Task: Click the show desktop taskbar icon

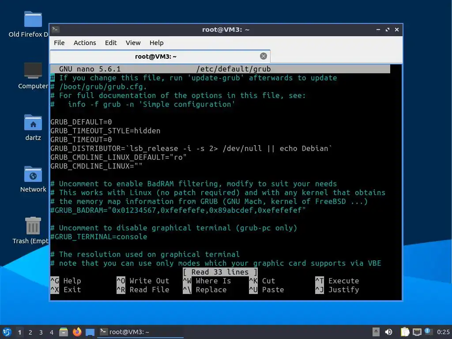Action: 90,332
